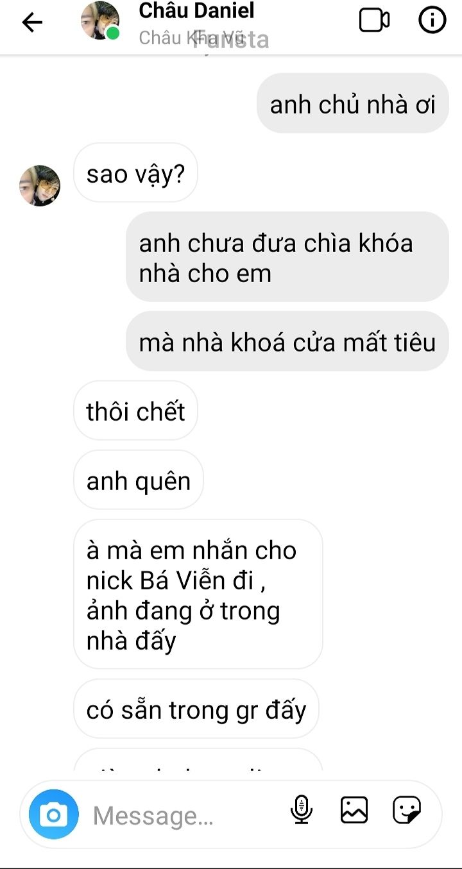Viewport: 462px width, 869px height.
Task: Tap the "có sẵn trong gr đấy" bubble
Action: (x=196, y=709)
